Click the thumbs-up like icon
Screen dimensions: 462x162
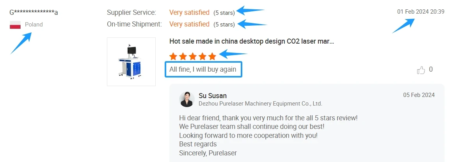[x=421, y=70]
